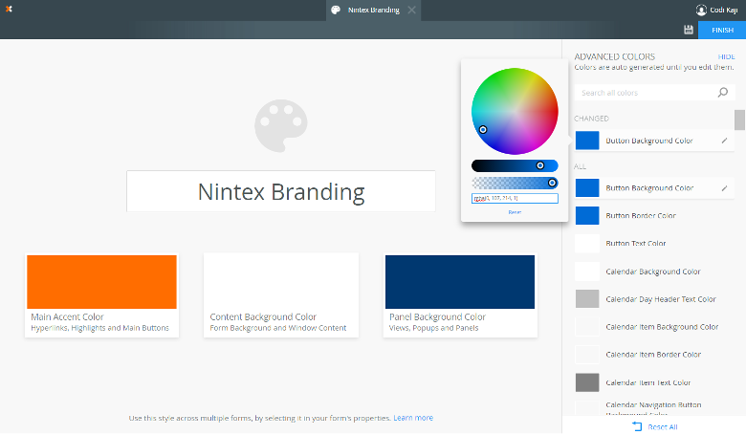Viewport: 746px width, 435px height.
Task: Click the Reset link in the color picker
Action: (x=515, y=212)
